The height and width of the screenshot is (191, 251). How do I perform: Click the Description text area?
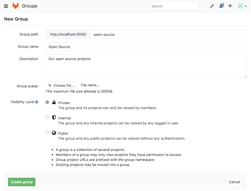146,66
